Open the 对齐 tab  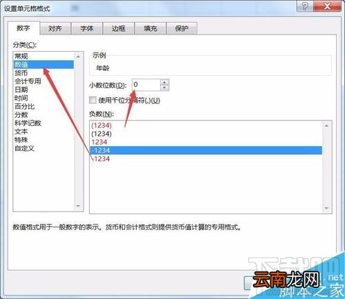point(55,28)
